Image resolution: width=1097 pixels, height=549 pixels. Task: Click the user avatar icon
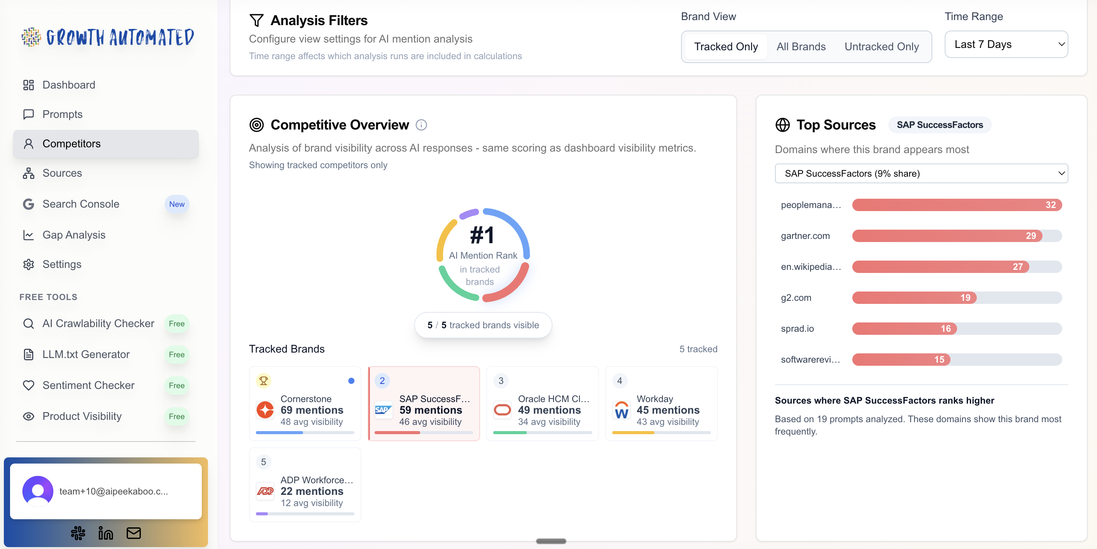(38, 491)
